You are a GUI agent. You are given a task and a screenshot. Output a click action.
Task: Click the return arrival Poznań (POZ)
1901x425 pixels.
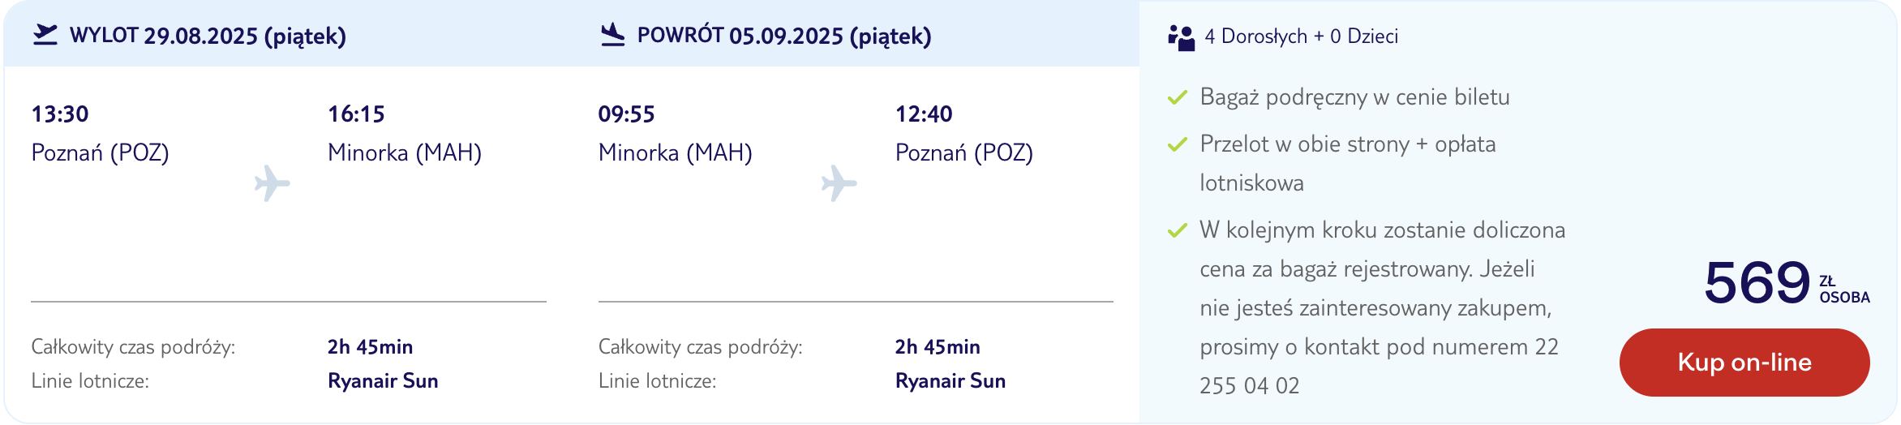pos(964,152)
